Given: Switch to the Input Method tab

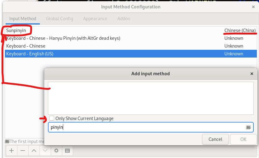Looking at the screenshot, I should pyautogui.click(x=23, y=19).
